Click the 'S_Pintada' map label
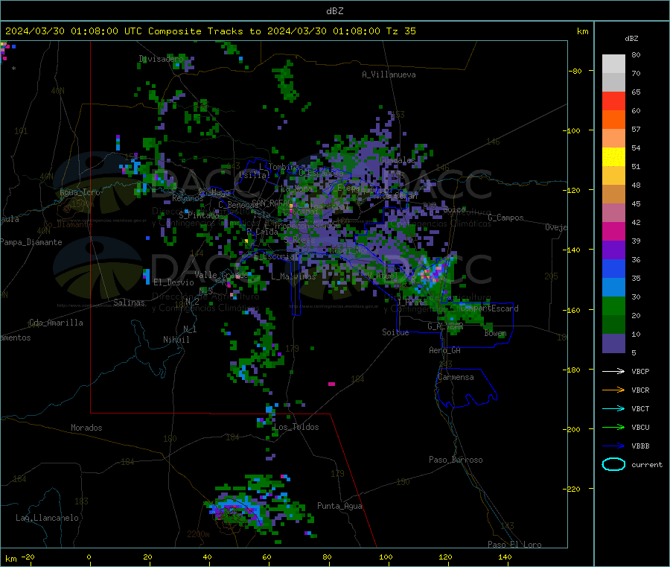 pyautogui.click(x=199, y=215)
